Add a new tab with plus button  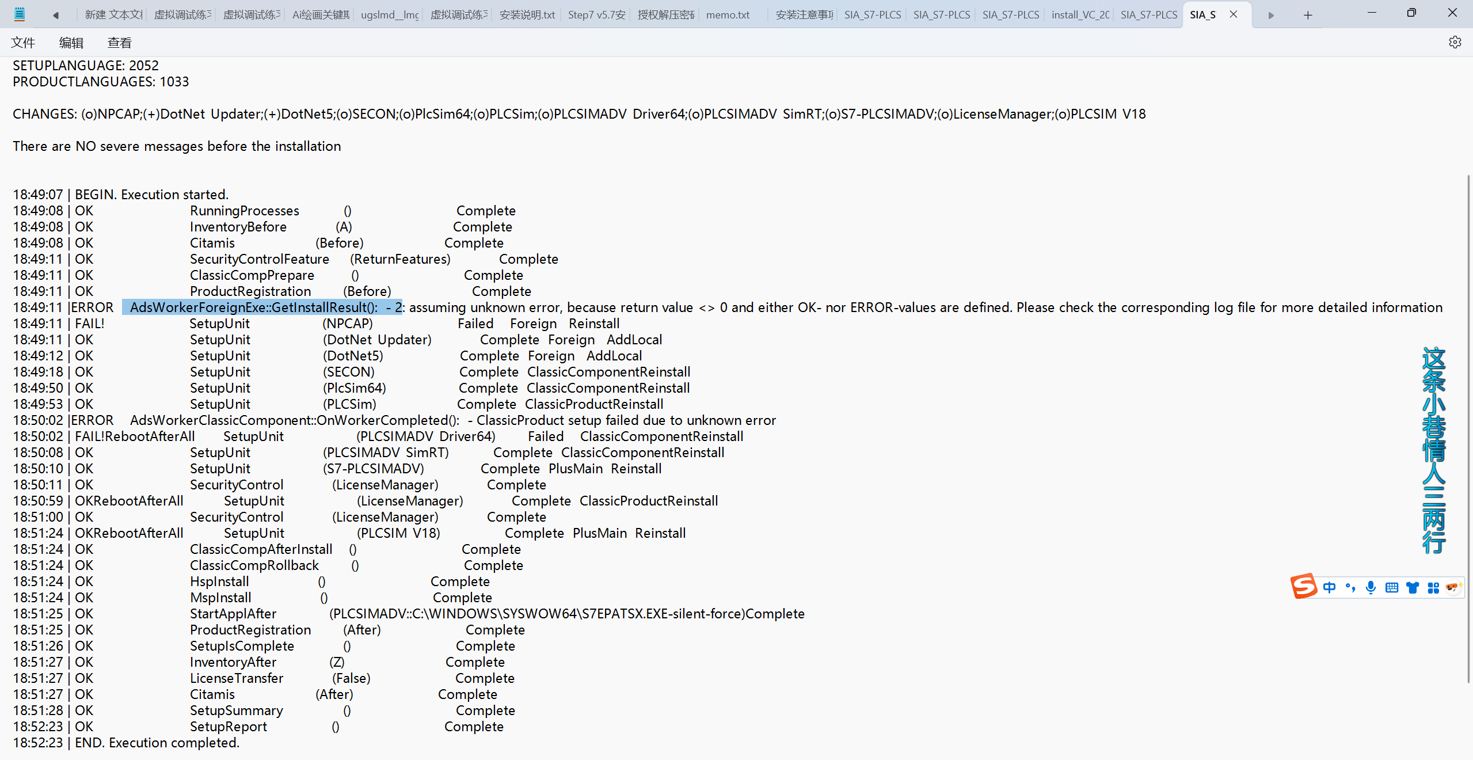[1308, 15]
